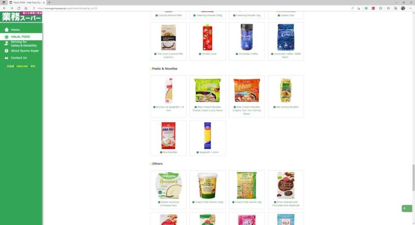Click the browser profile avatar
The image size is (415, 225).
click(x=403, y=8)
